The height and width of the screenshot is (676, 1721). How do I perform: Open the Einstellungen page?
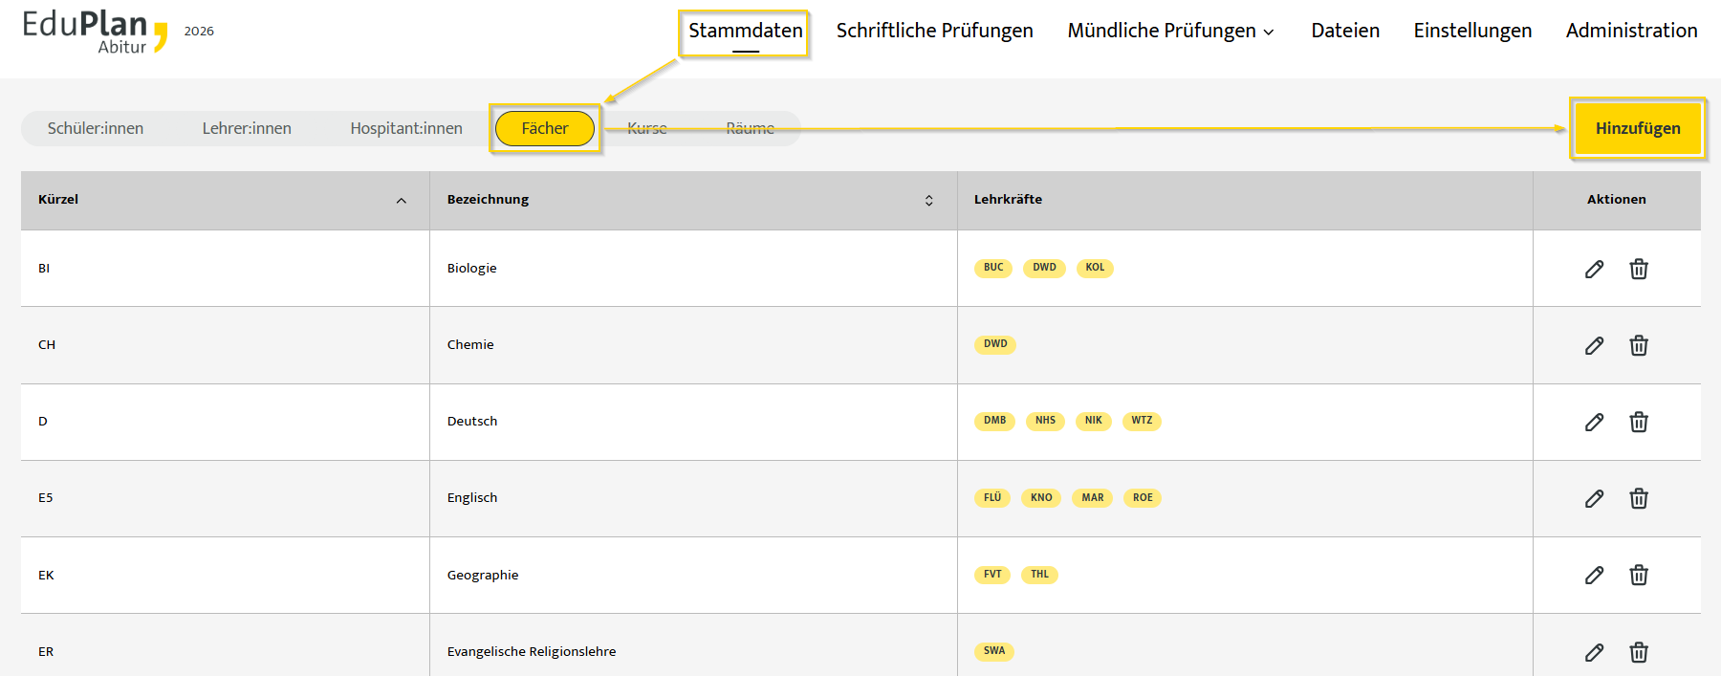click(1472, 31)
